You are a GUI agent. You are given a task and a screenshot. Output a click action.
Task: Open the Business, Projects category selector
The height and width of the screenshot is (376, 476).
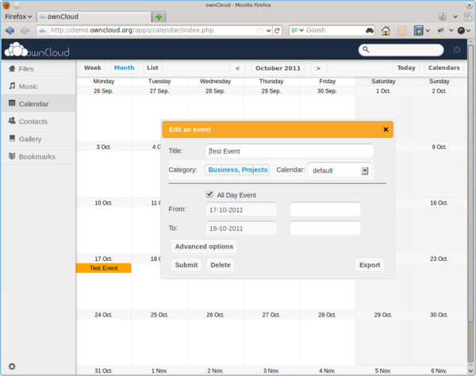[x=238, y=170]
